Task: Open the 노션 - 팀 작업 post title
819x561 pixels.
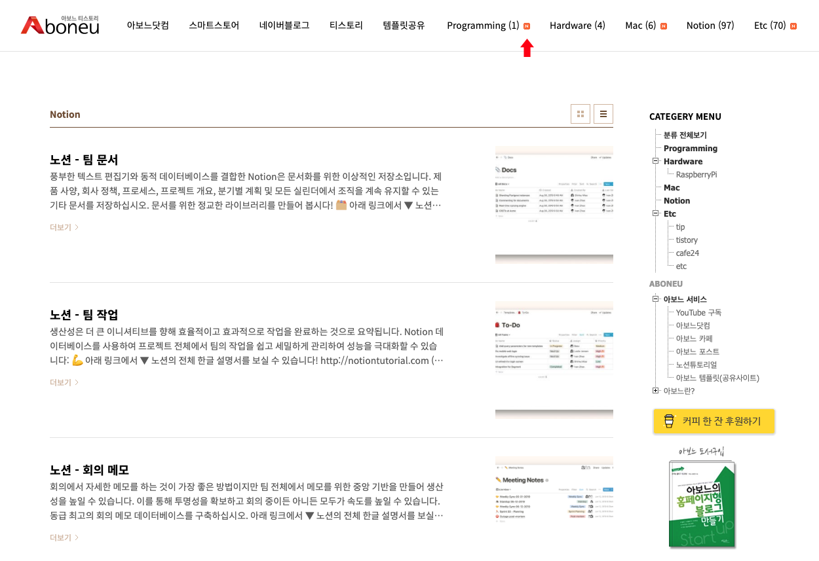Action: click(84, 315)
